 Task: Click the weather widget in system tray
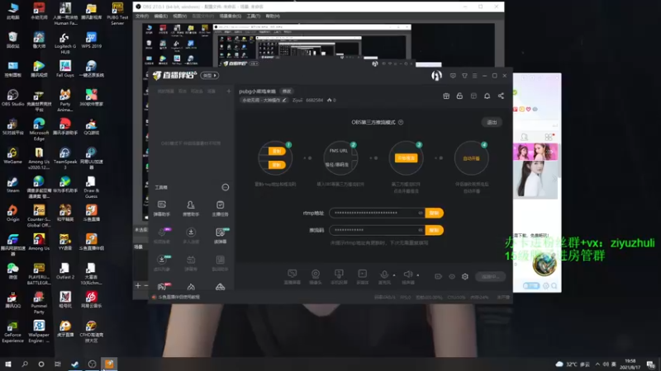(x=573, y=364)
